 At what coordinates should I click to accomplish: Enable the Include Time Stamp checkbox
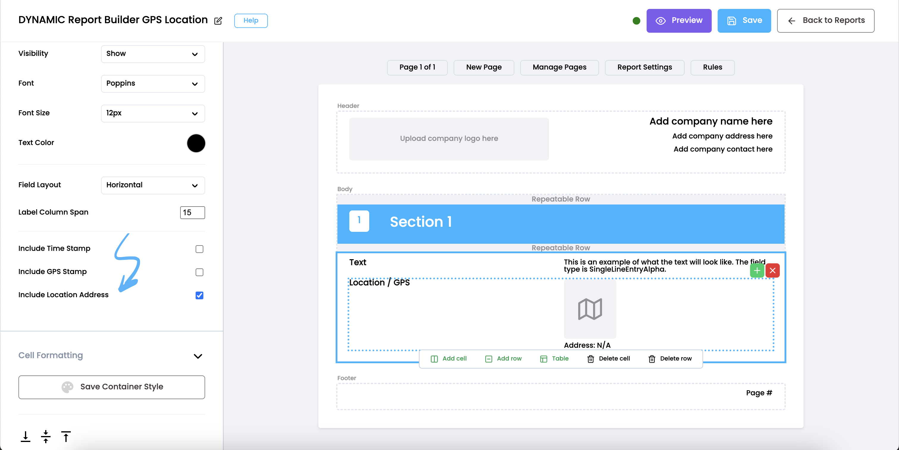[x=199, y=249]
